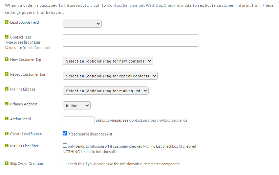Viewport: 279px width, 175px height.
Task: Click info icon beside Primary Address
Action: click(x=7, y=104)
